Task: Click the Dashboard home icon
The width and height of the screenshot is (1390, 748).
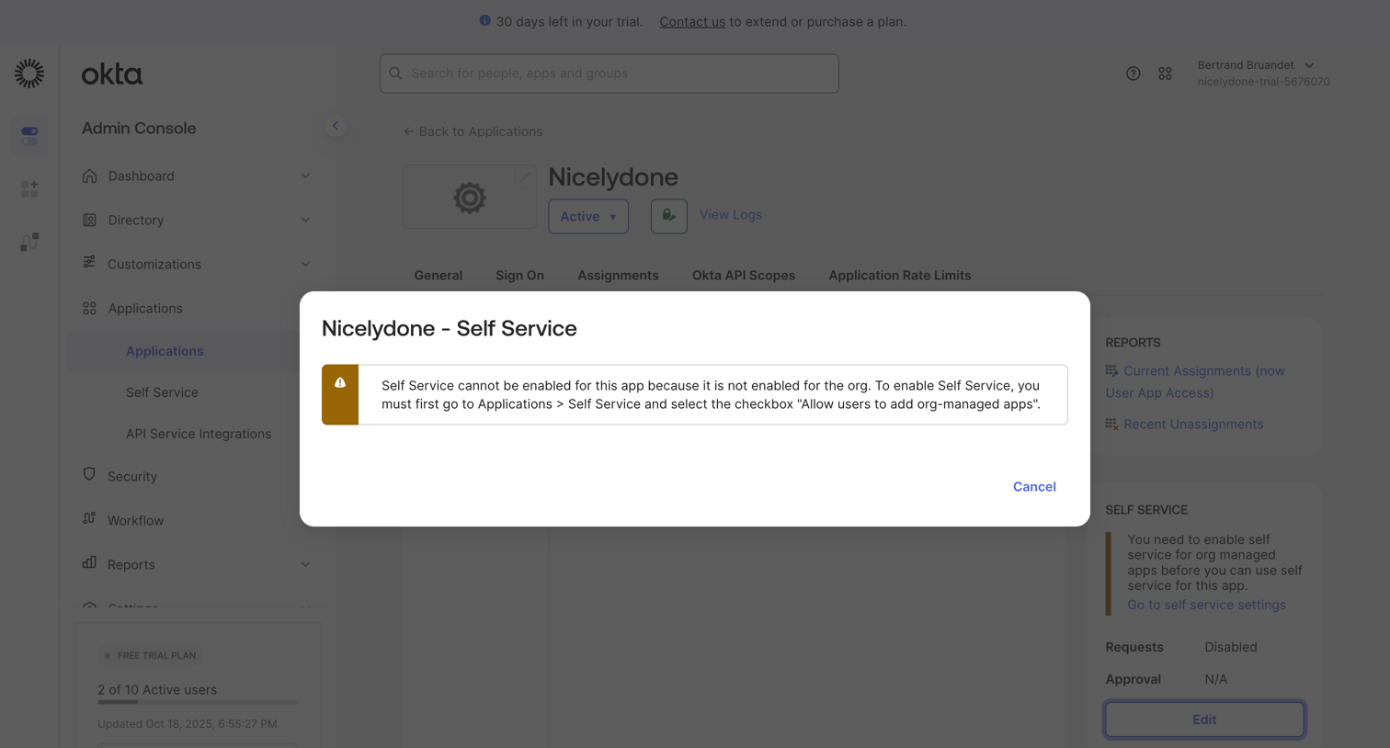Action: tap(89, 176)
